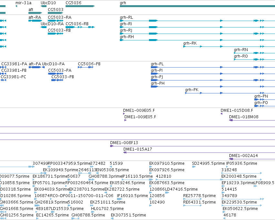Click transcript label CG5033-RB
The height and width of the screenshot is (220, 275).
(59, 30)
